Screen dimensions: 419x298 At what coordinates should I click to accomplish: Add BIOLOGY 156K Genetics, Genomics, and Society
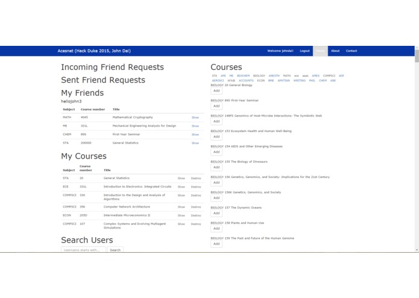[x=216, y=198]
